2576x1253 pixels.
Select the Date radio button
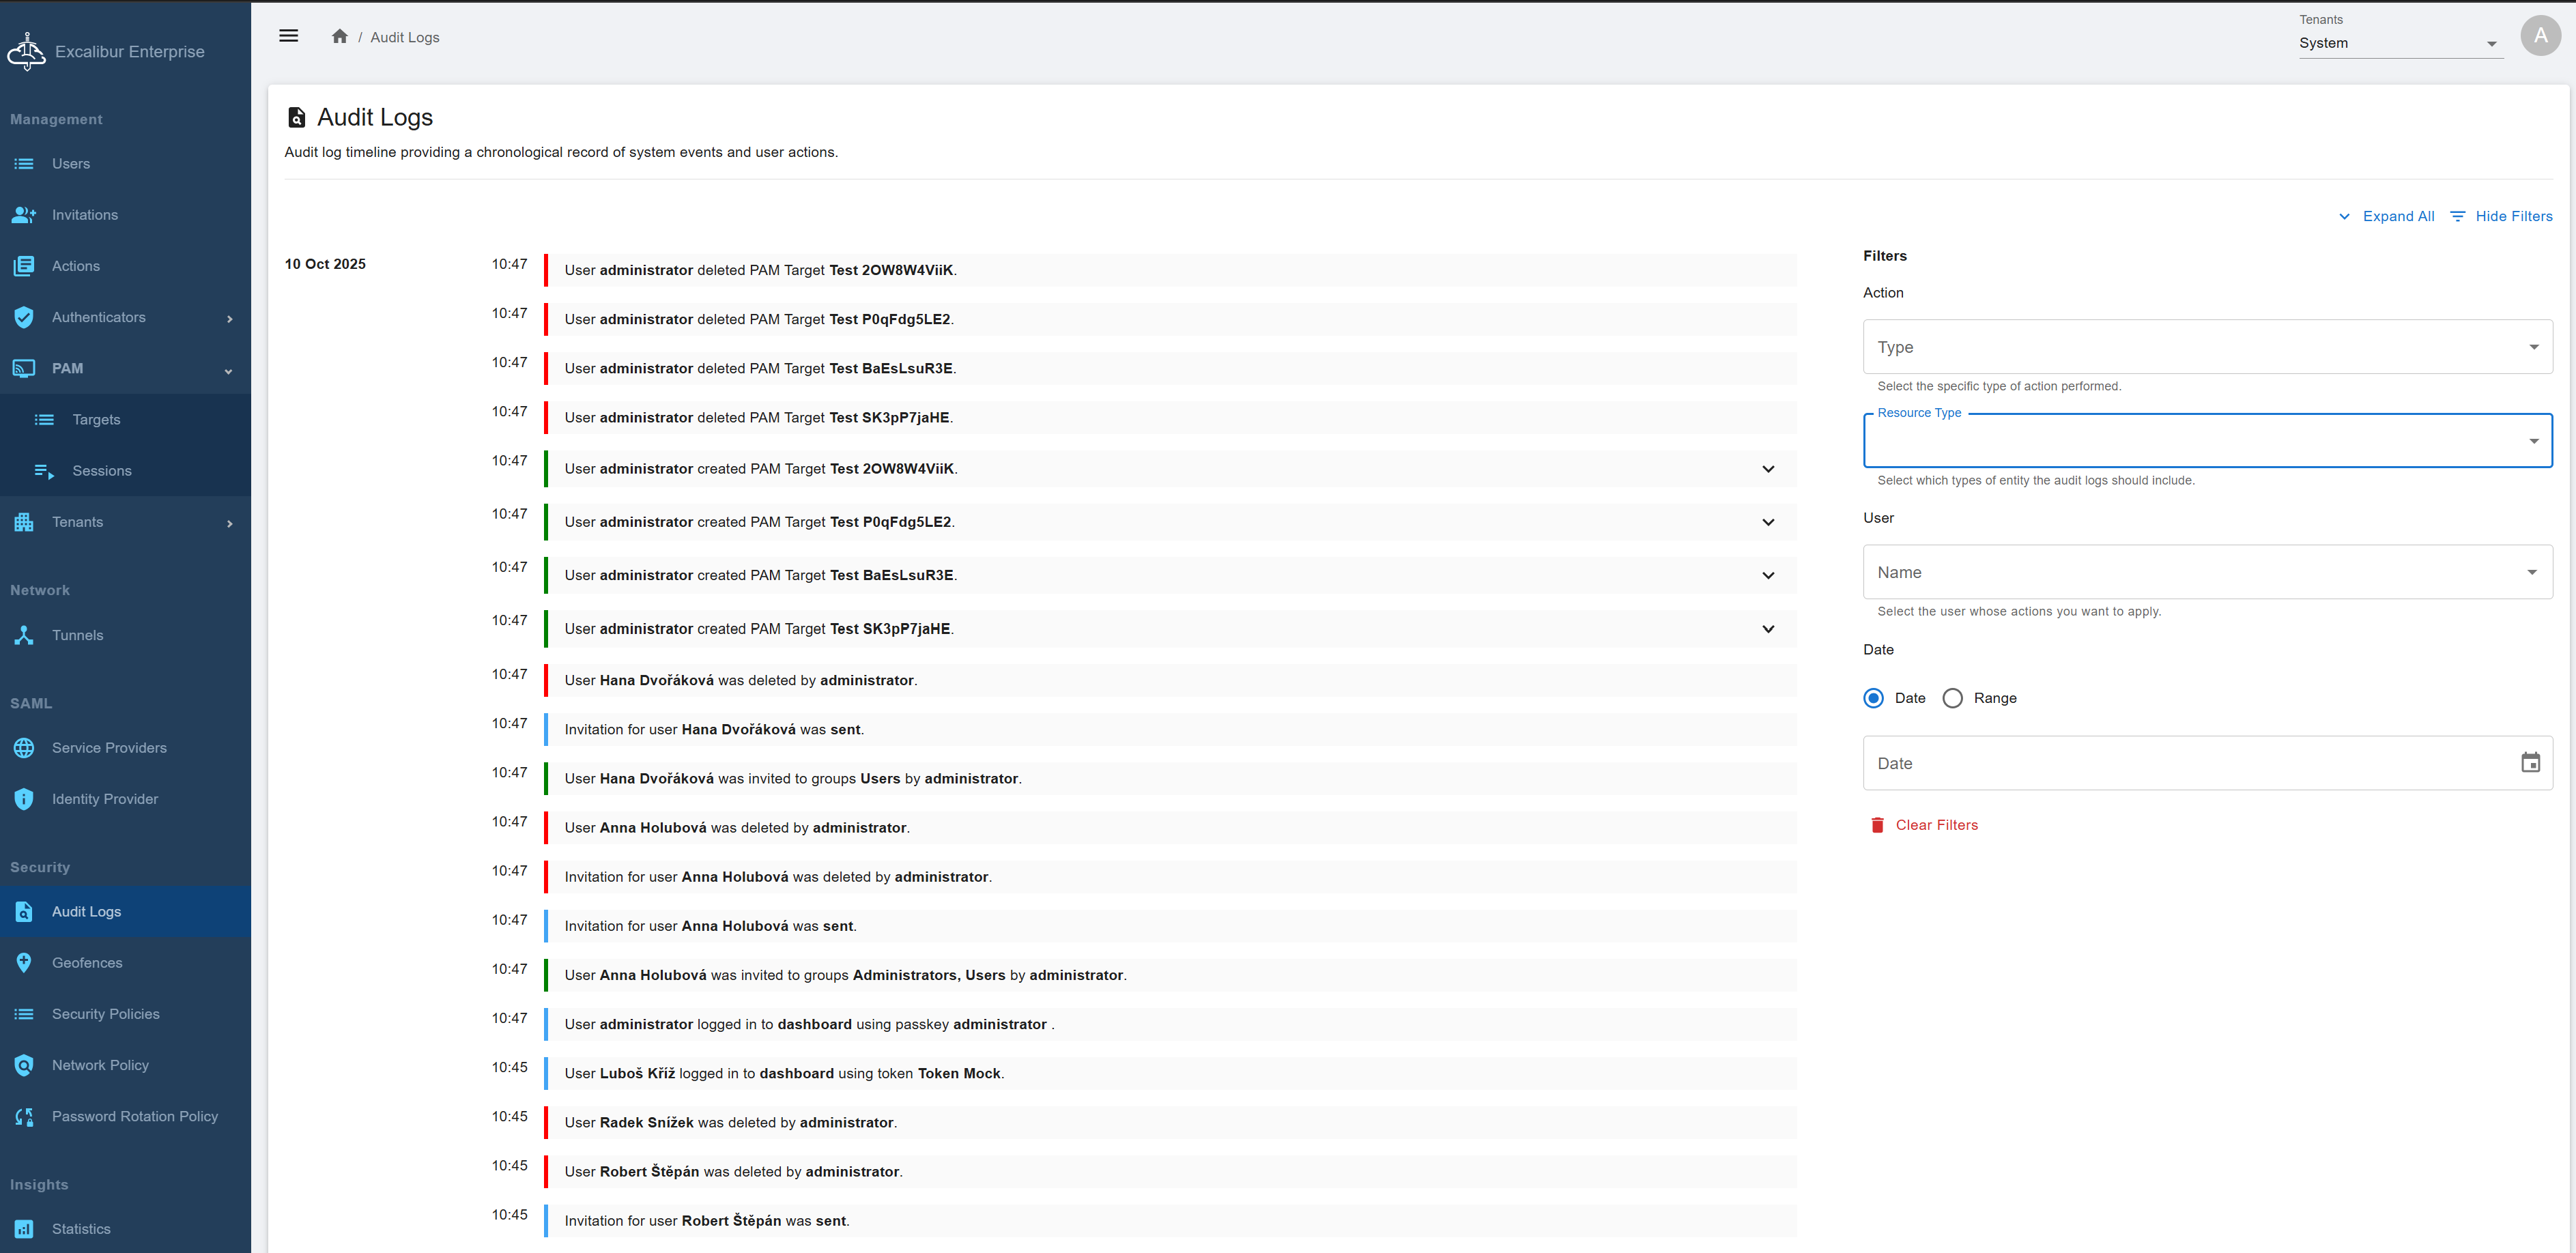point(1874,698)
